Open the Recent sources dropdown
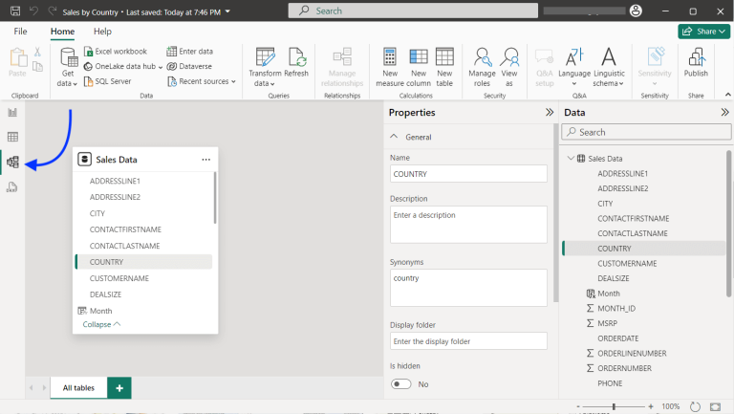This screenshot has width=734, height=414. tap(202, 81)
